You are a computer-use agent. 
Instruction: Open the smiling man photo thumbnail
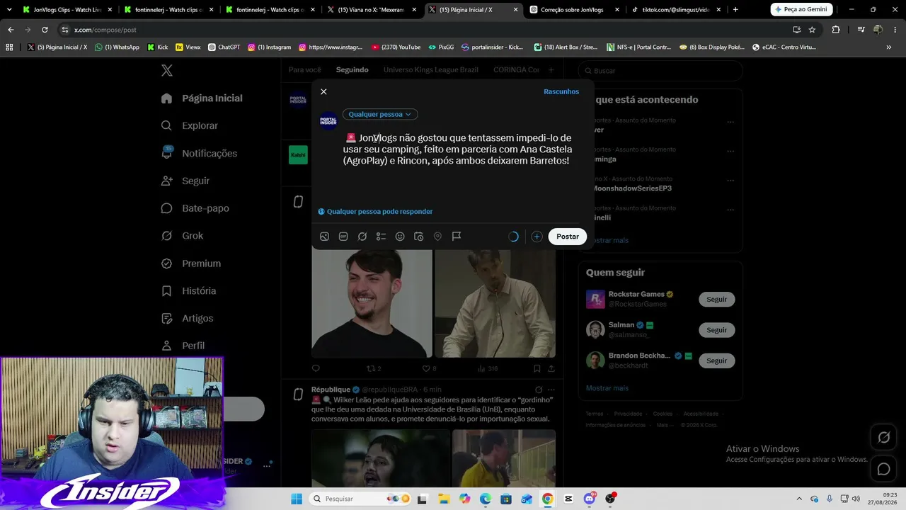point(372,304)
